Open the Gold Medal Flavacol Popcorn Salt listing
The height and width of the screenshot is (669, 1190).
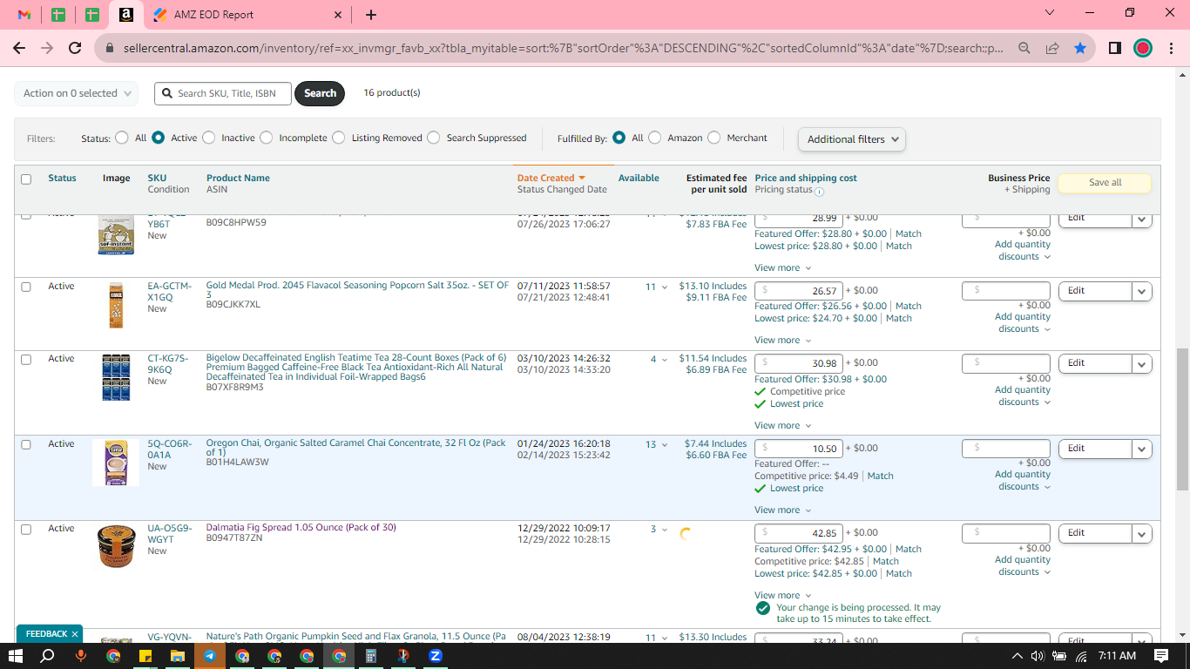coord(357,290)
